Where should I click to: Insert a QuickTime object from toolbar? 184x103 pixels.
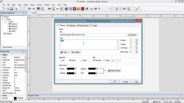pos(70,9)
